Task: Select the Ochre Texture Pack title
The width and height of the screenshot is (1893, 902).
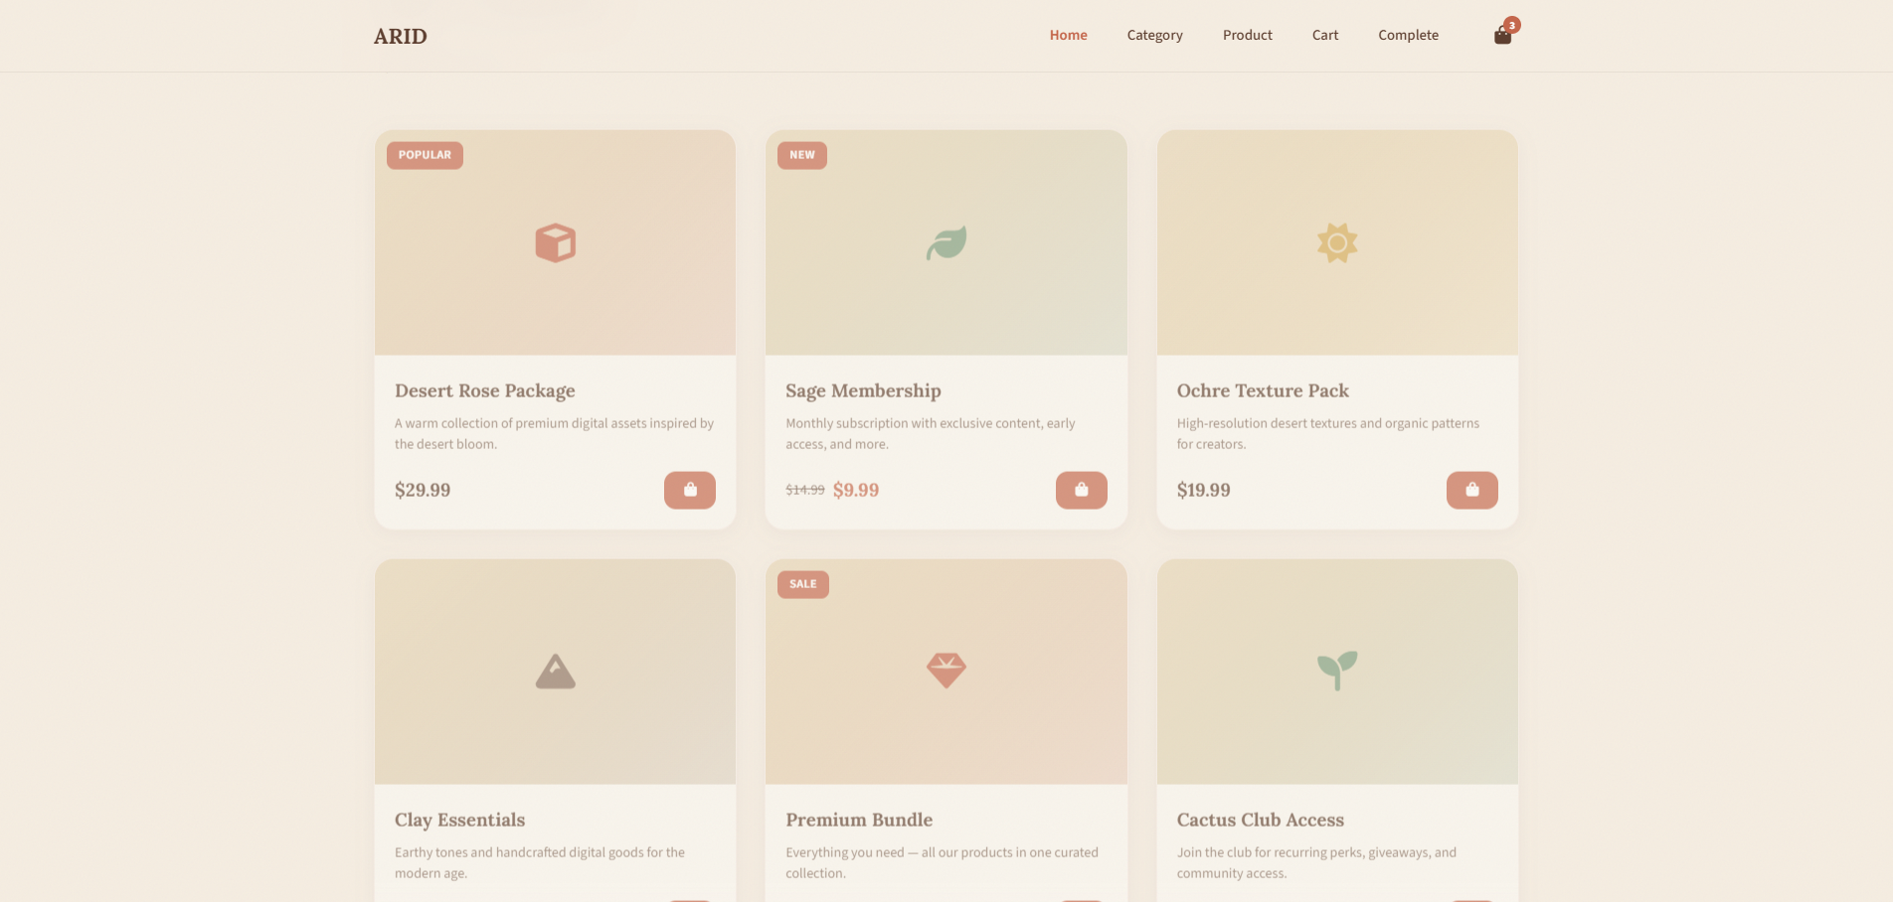Action: 1263,390
